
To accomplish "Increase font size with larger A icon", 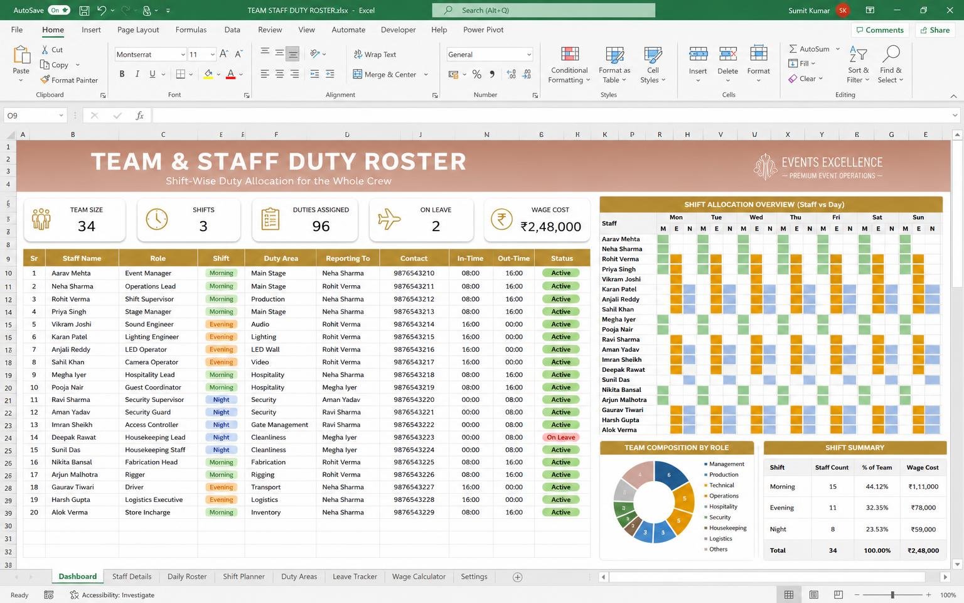I will tap(223, 54).
